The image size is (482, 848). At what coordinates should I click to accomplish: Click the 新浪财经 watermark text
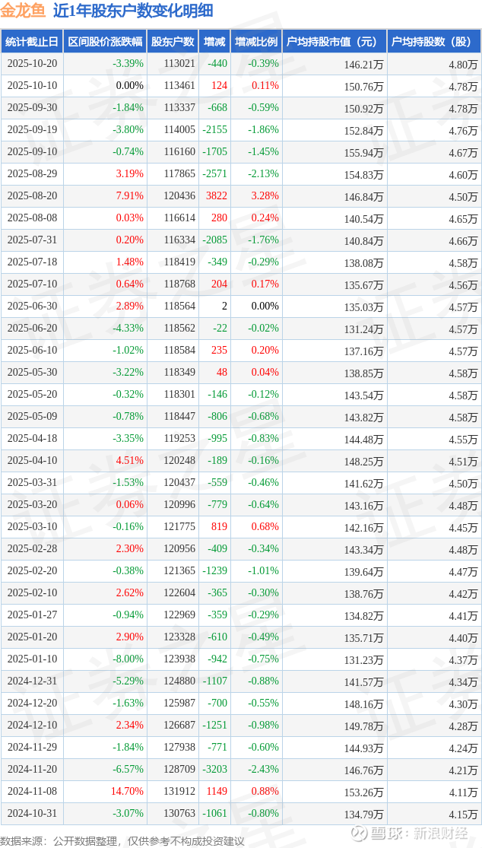[439, 834]
